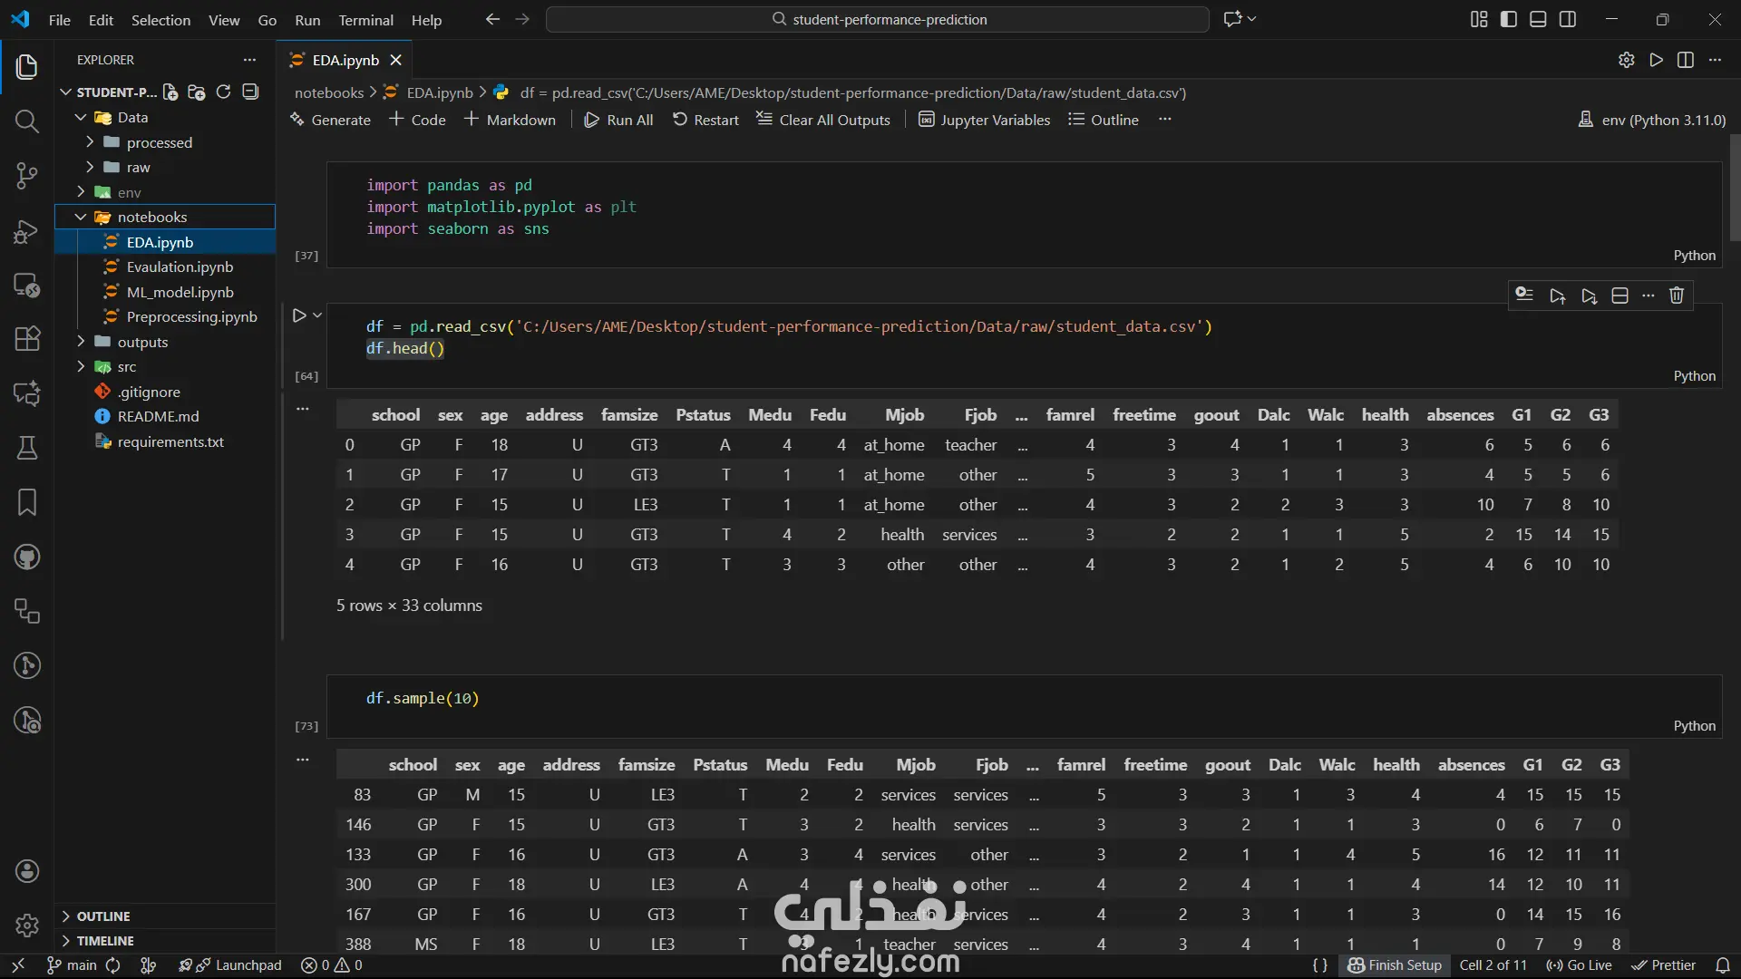Open the run cell options dropdown arrow

click(x=317, y=315)
